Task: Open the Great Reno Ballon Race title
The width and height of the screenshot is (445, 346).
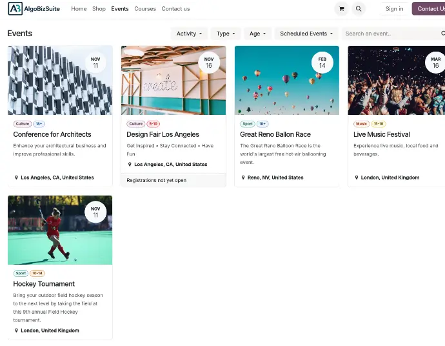Action: coord(275,134)
